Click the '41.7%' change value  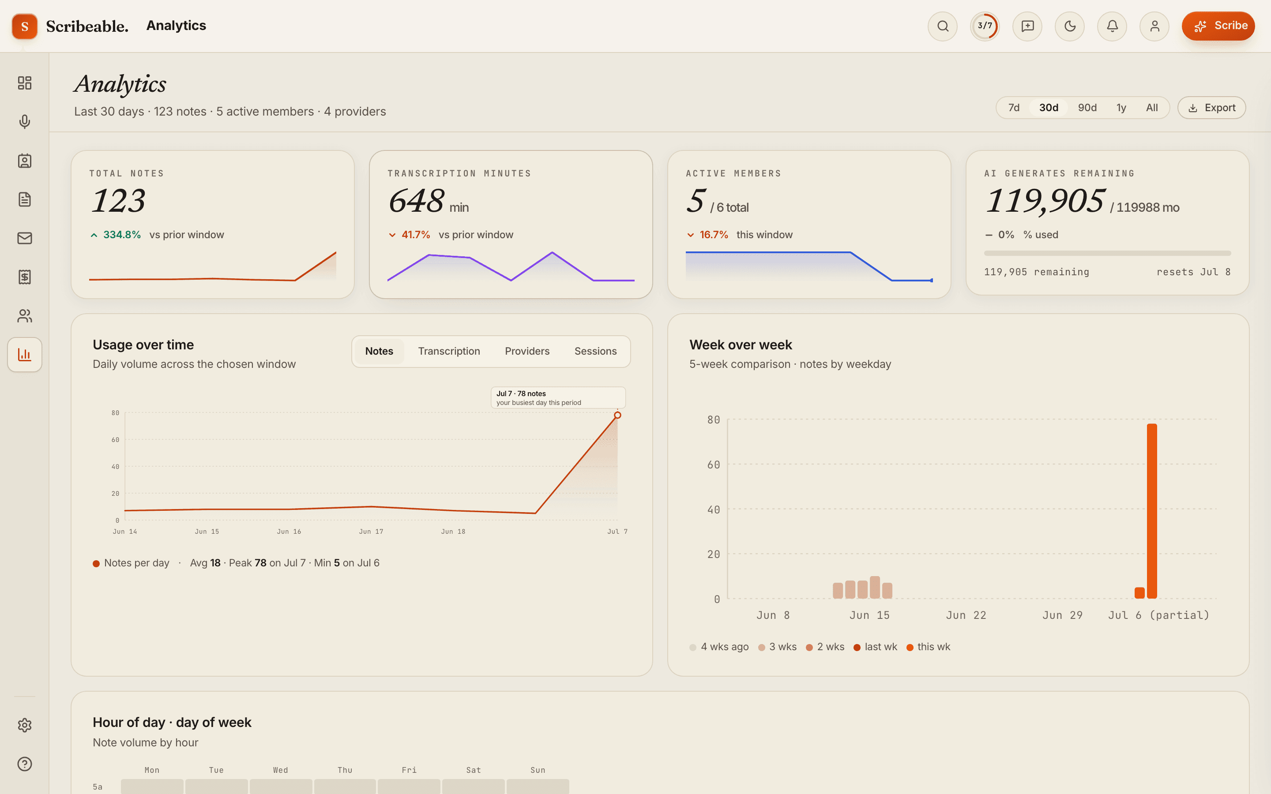coord(415,235)
